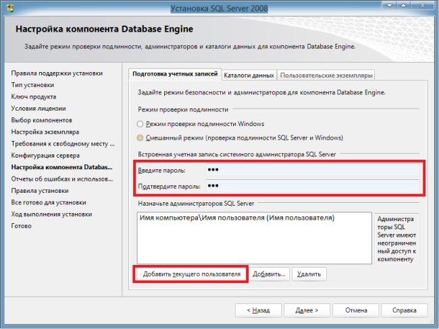The width and height of the screenshot is (439, 329).
Task: Go back with the Назад button
Action: (259, 310)
